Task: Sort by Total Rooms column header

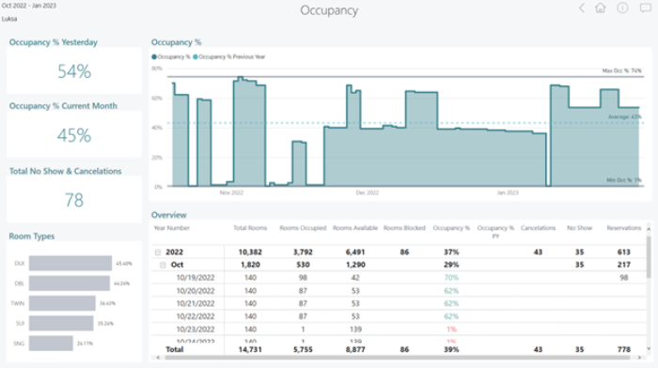Action: 250,228
